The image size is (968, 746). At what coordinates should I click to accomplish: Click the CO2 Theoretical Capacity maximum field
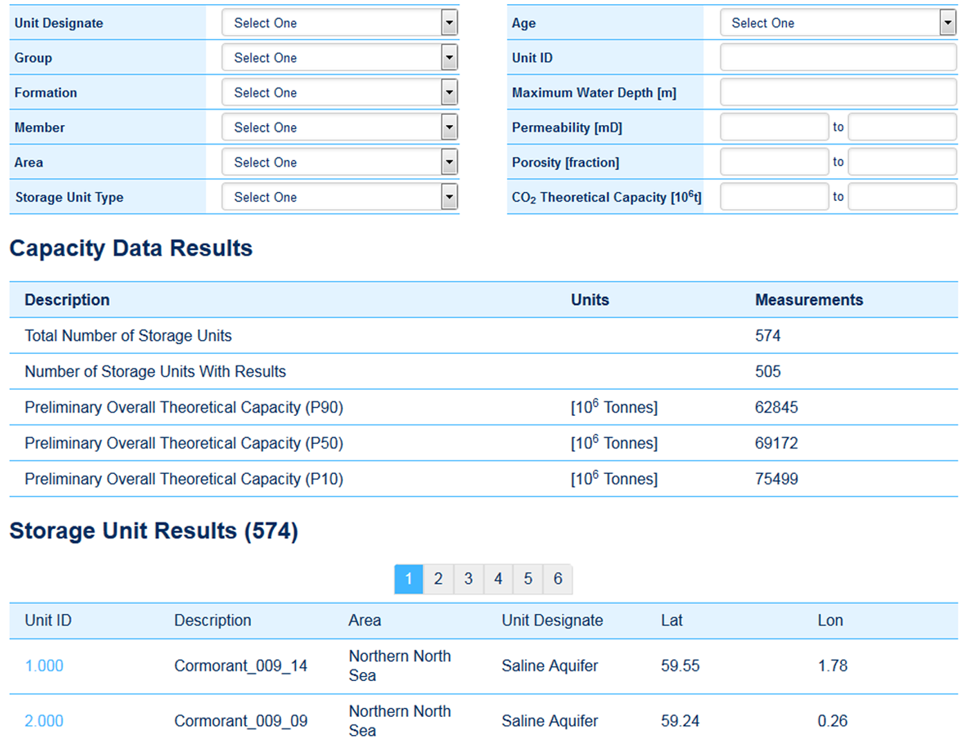tap(902, 198)
